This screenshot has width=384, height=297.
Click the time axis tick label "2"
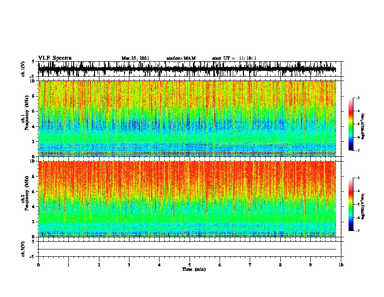pyautogui.click(x=99, y=265)
